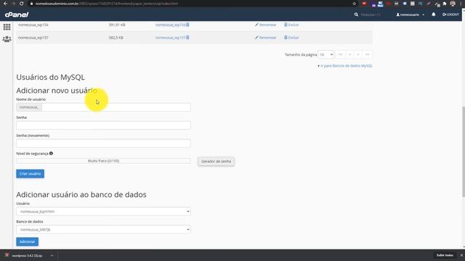Open the nomeusuario account dropdown

(410, 14)
